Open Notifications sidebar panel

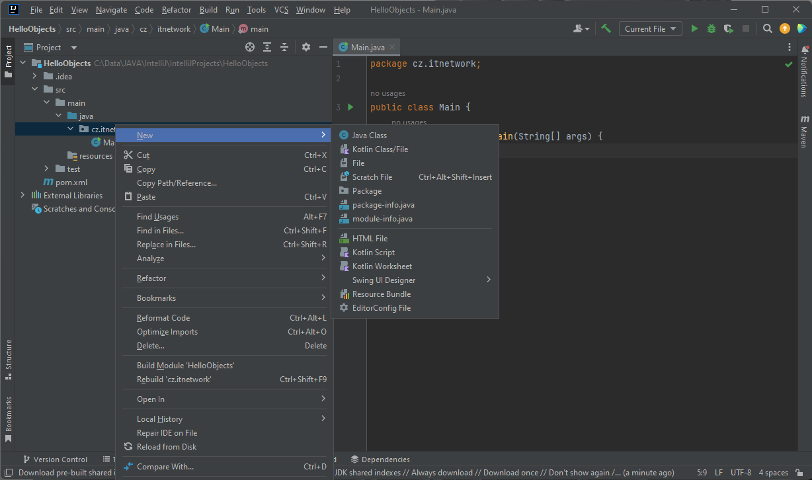pos(804,71)
